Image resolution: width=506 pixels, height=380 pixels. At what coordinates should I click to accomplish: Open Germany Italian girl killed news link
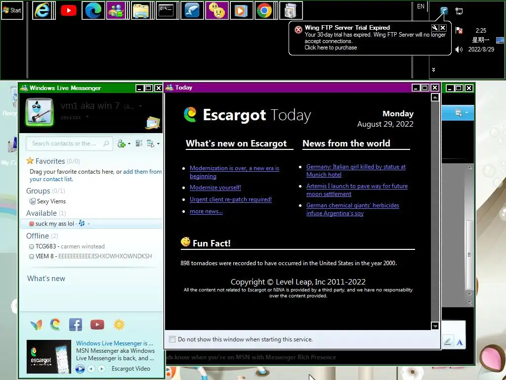[356, 171]
